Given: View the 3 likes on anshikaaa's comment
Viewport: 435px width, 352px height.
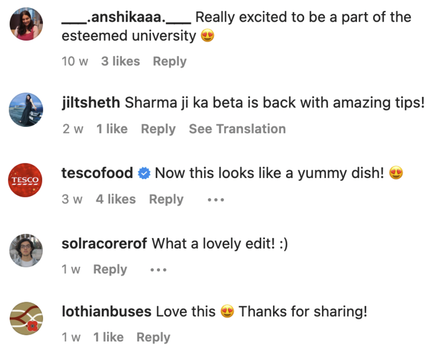Looking at the screenshot, I should 120,61.
